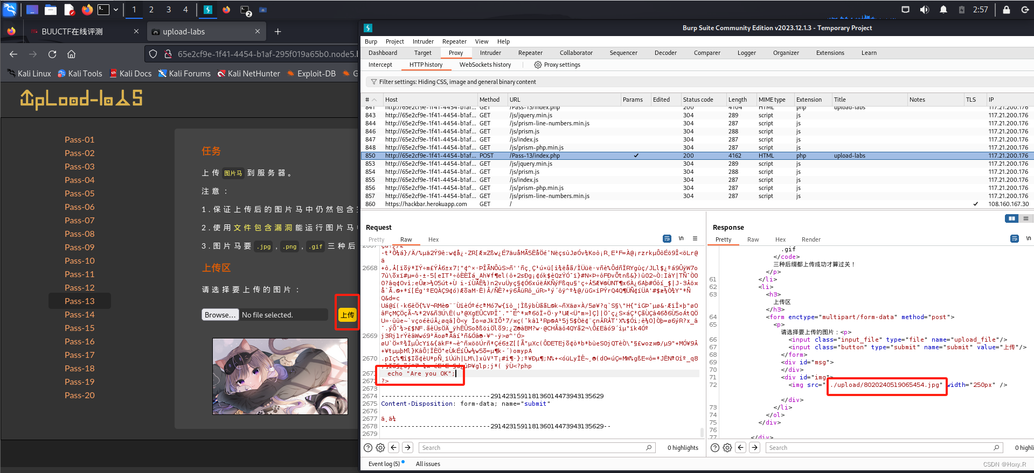Switch to the Intruder tool tab
The width and height of the screenshot is (1034, 473).
coord(490,53)
